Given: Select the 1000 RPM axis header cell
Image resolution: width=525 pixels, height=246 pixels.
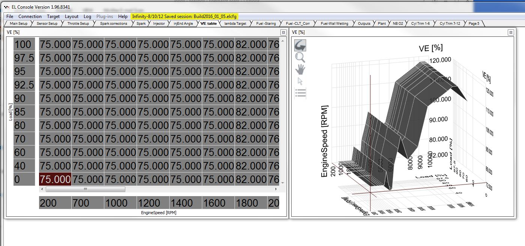Looking at the screenshot, I should (x=120, y=203).
